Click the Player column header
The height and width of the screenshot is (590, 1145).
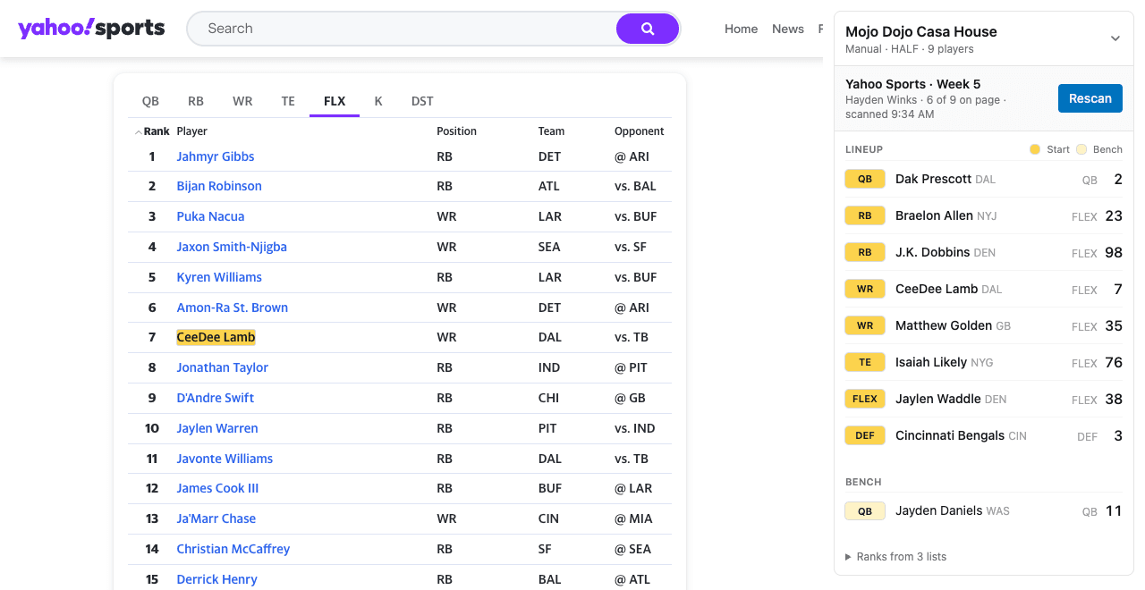coord(192,131)
